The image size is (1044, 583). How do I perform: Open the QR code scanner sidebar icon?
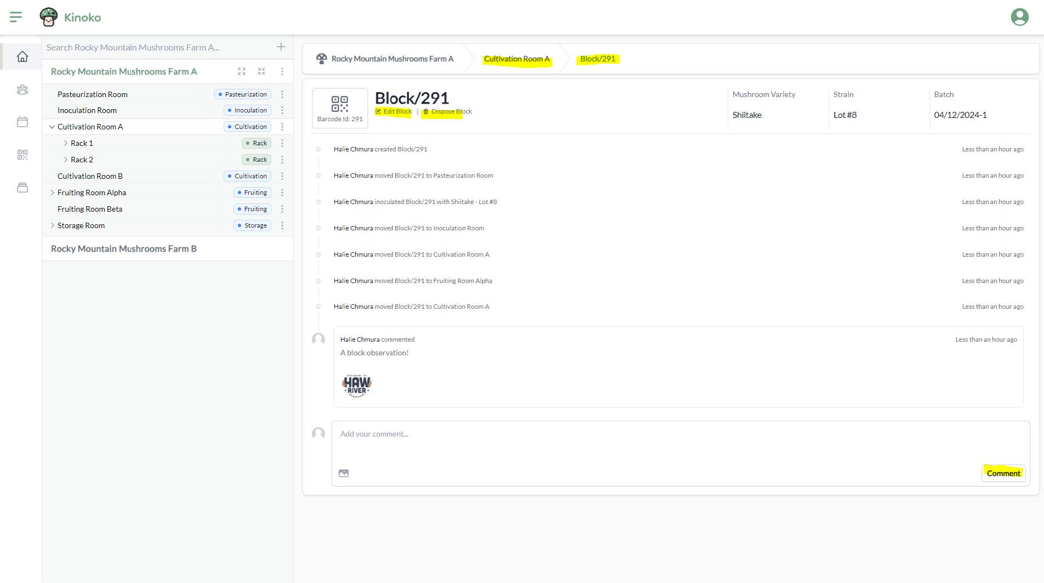point(22,155)
